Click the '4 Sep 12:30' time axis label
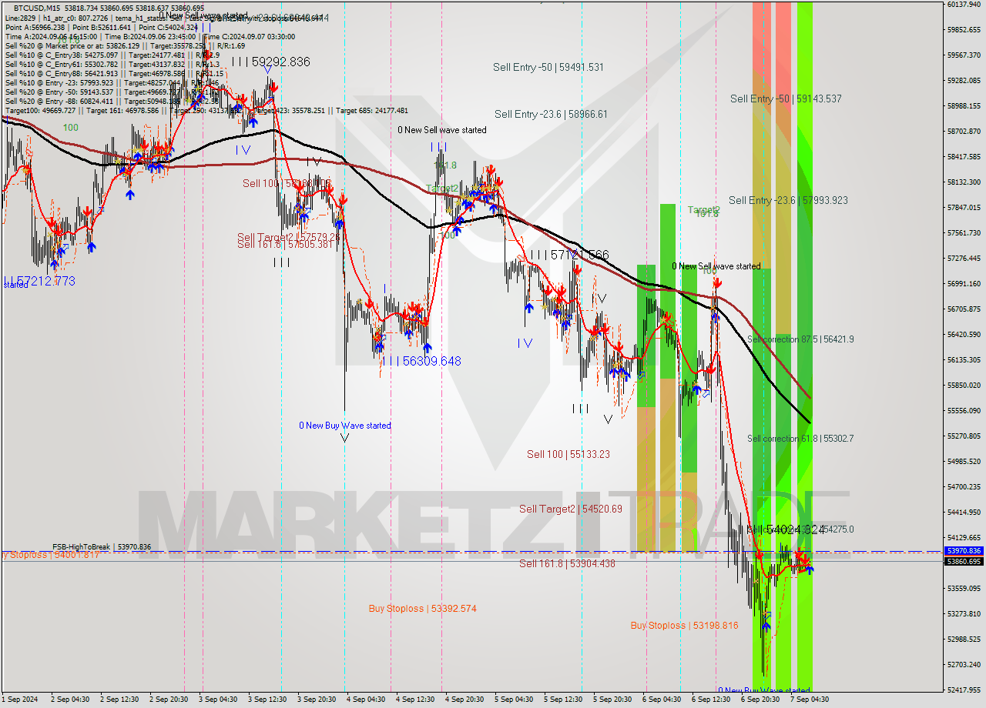Viewport: 986px width, 708px height. click(x=415, y=700)
